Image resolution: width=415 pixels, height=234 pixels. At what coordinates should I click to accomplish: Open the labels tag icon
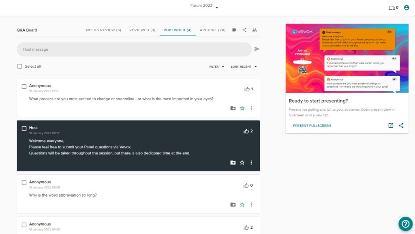click(x=234, y=30)
